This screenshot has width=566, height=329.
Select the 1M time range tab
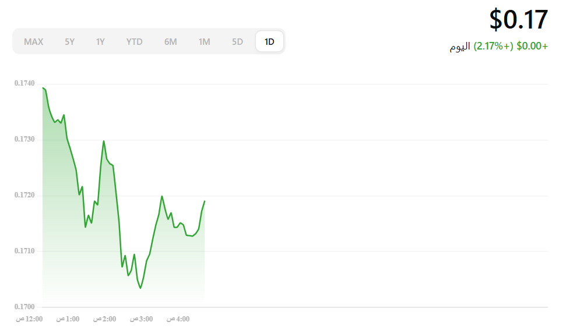point(204,41)
